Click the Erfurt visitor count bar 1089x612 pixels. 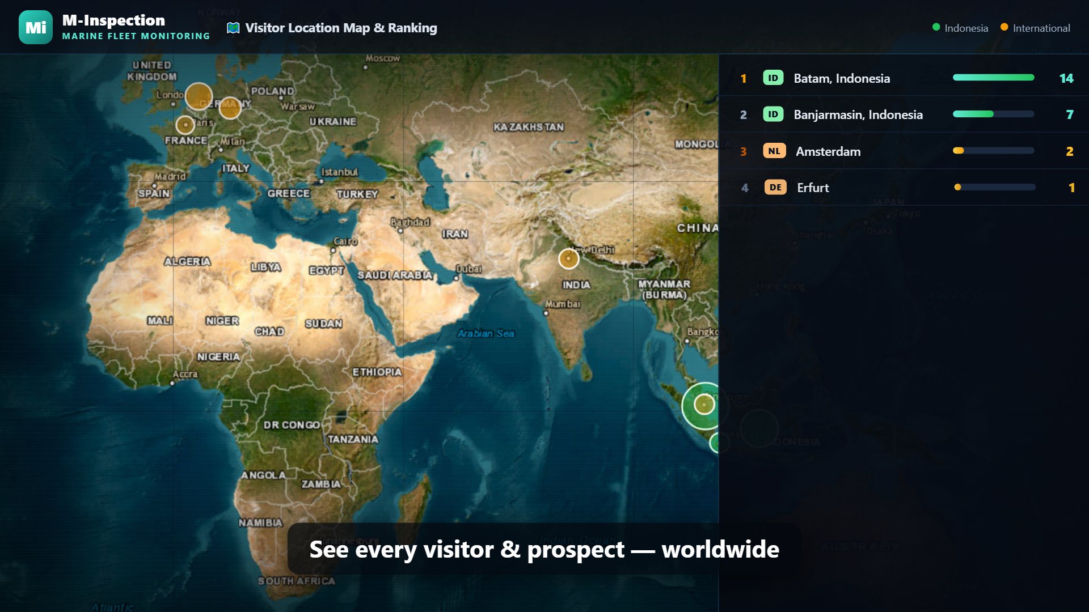[995, 187]
